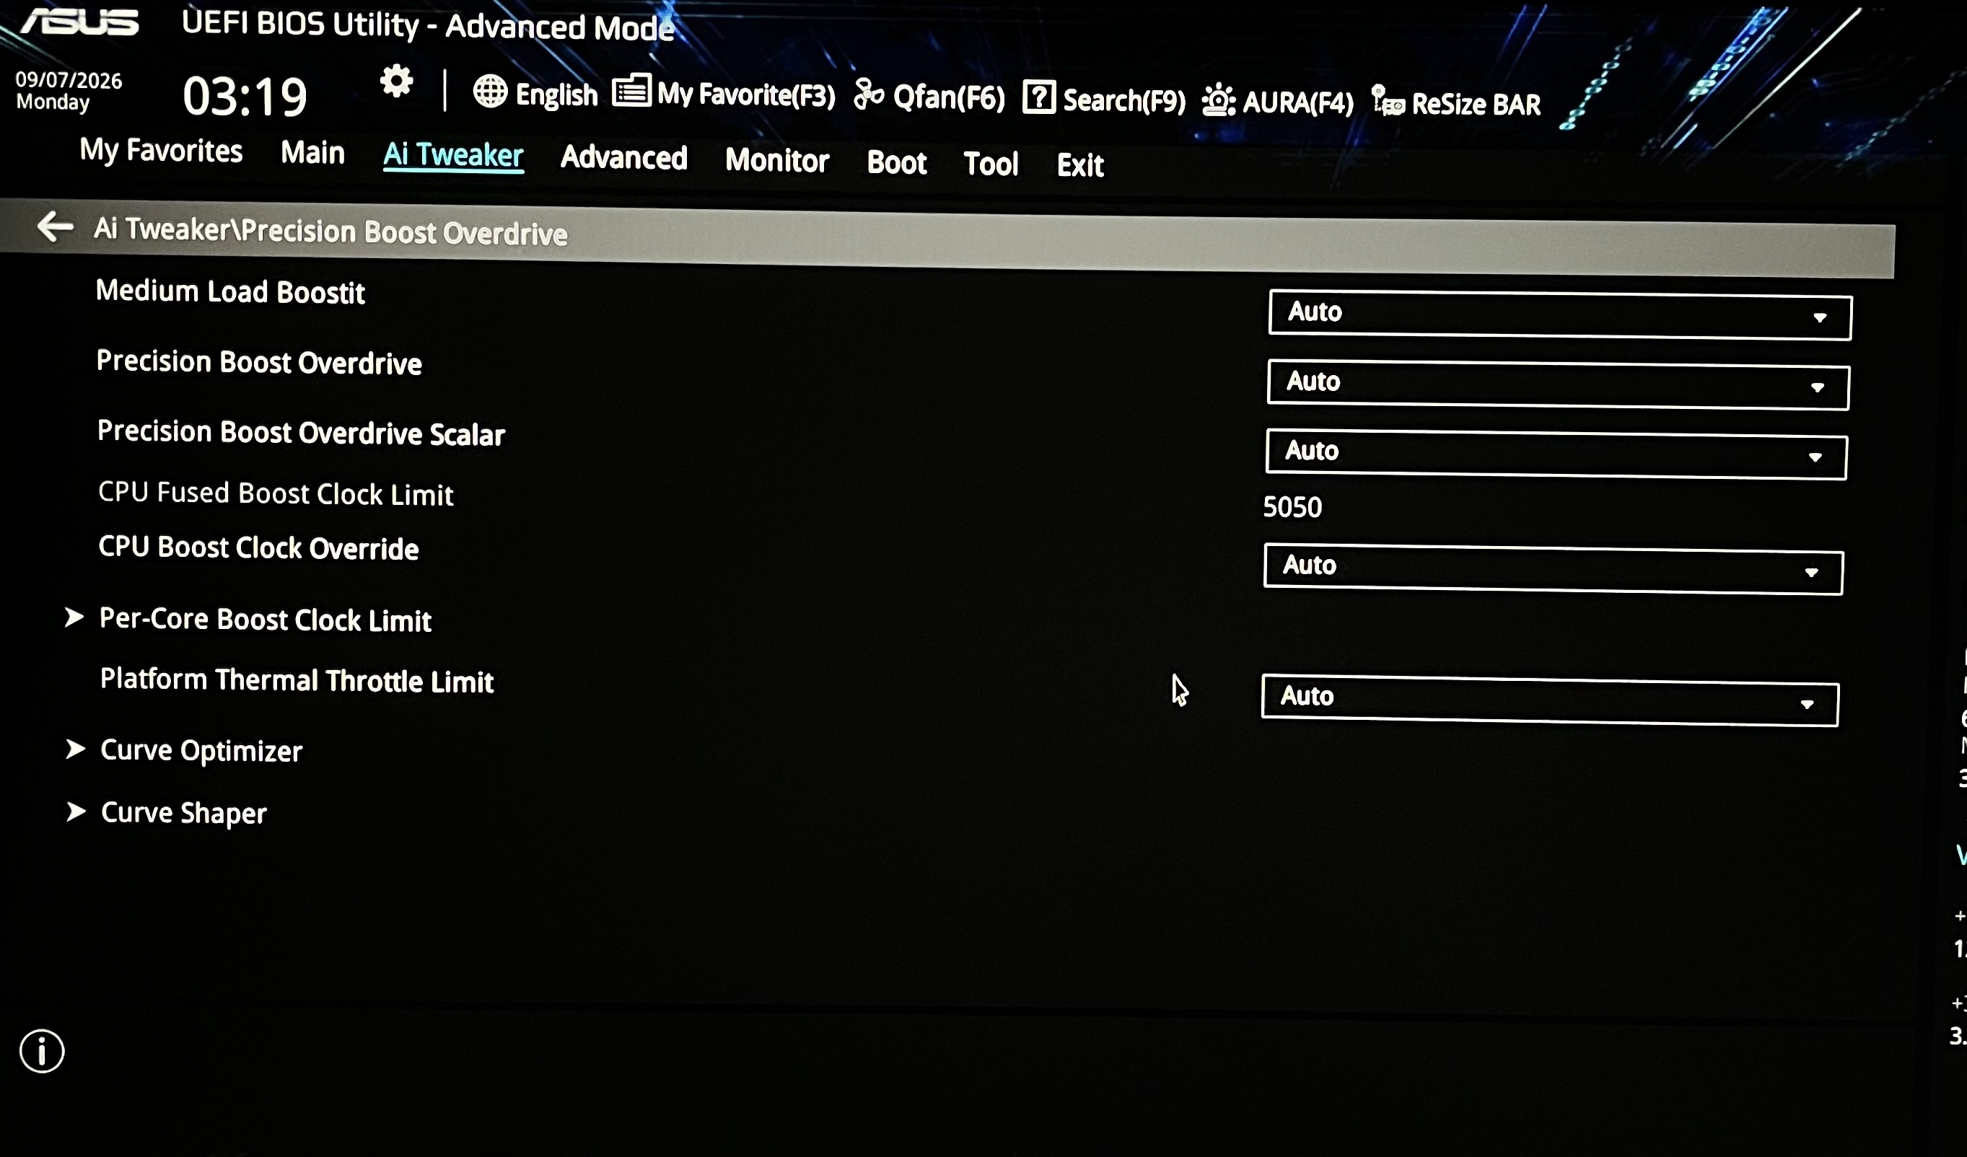Click the AURA lighting icon
This screenshot has height=1157, width=1967.
(1218, 100)
